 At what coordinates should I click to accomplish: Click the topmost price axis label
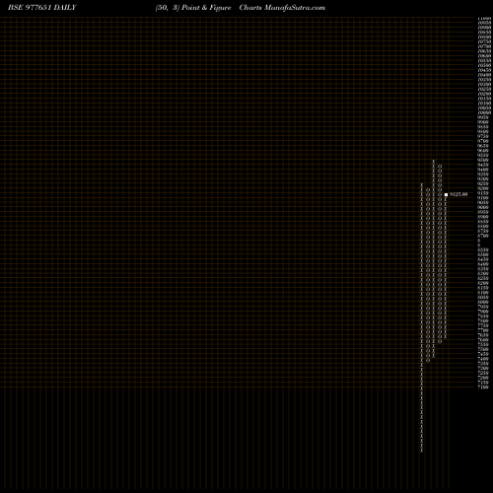tap(484, 19)
